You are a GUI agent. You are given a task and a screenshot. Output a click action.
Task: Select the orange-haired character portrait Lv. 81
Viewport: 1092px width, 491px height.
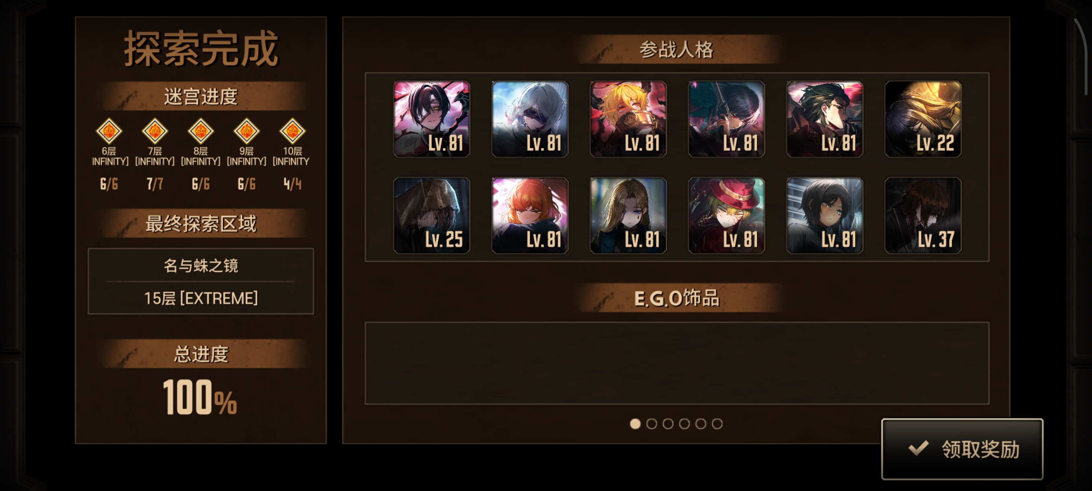click(x=530, y=216)
